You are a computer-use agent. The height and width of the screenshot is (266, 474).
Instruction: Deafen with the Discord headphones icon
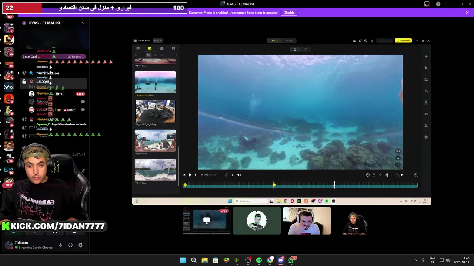(70, 245)
